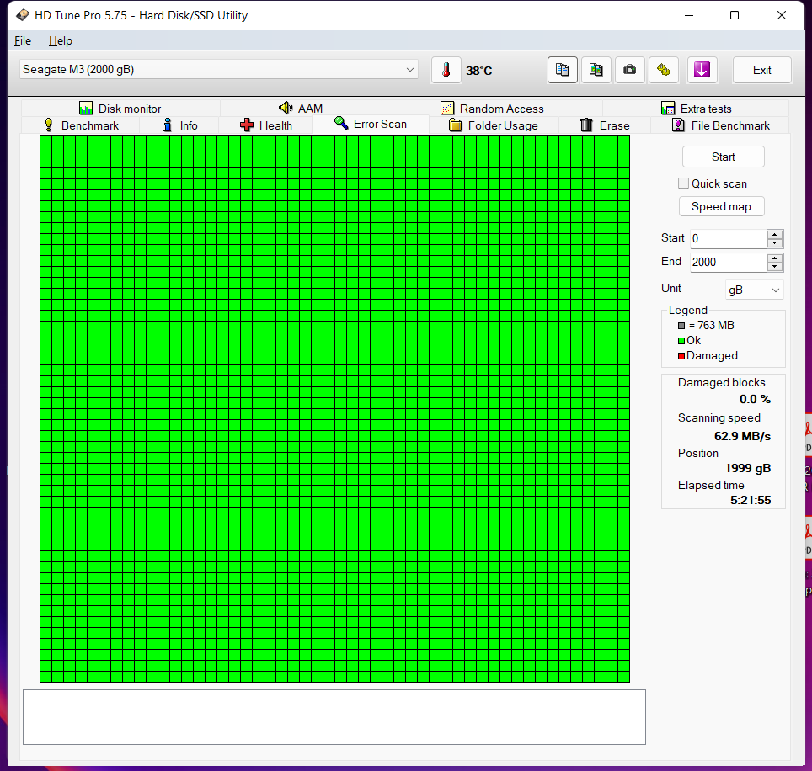Minimize the HD Tune Pro window
This screenshot has height=771, width=812.
pyautogui.click(x=689, y=15)
